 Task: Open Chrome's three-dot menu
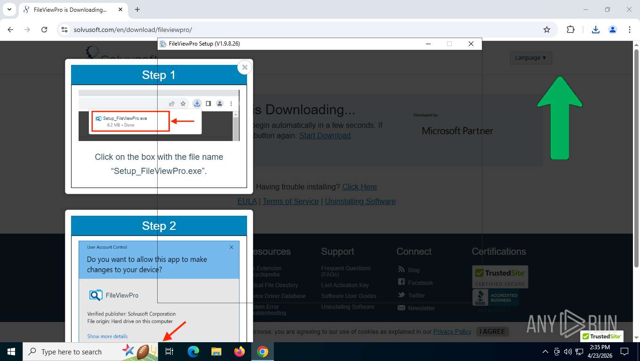(630, 30)
